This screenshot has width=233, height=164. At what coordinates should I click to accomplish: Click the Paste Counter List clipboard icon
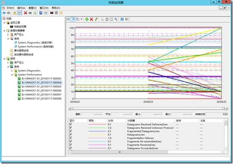[x=107, y=19]
